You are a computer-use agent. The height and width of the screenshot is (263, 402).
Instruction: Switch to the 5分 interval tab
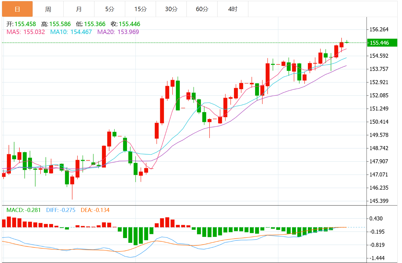click(x=110, y=9)
